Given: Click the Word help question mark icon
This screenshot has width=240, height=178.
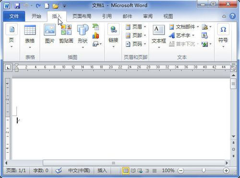Looking at the screenshot, I should pos(232,16).
